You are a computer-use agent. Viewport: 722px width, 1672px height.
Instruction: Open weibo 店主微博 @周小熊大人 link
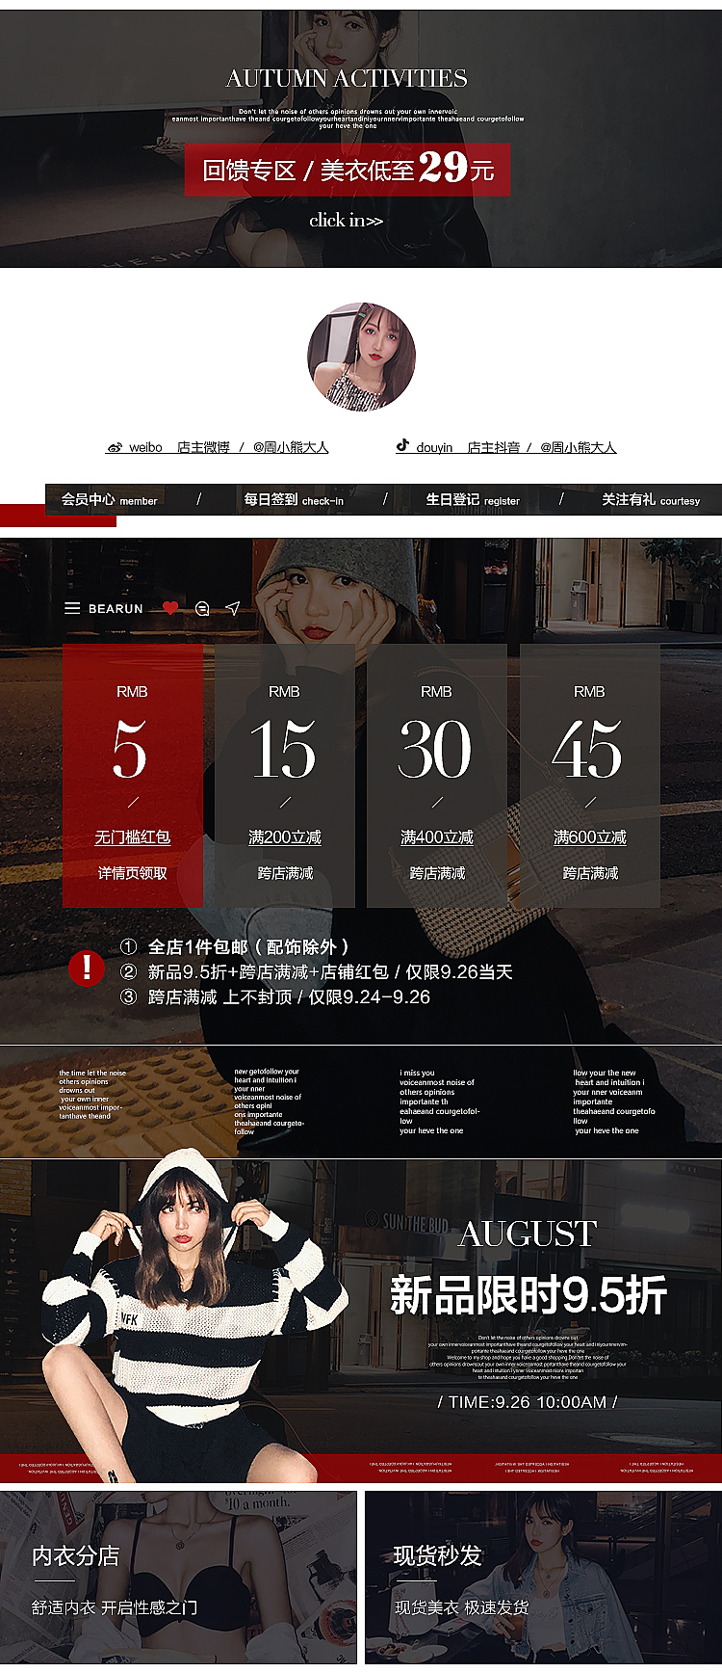(219, 447)
